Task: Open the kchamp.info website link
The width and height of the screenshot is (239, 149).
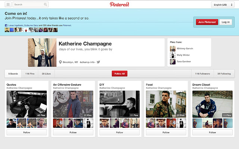Action: coord(87,62)
